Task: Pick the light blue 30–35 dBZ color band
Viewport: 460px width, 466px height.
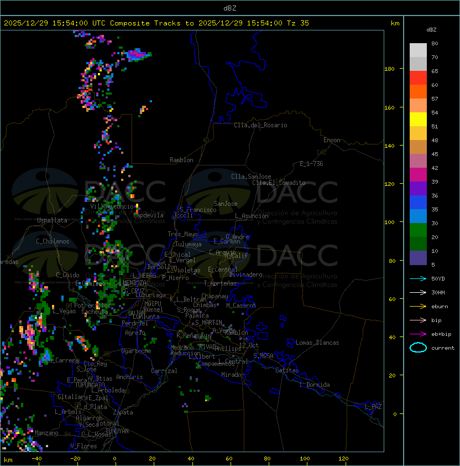Action: pos(418,216)
